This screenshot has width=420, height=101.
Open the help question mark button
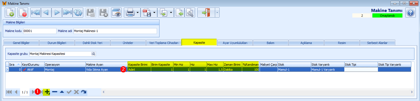point(410,13)
